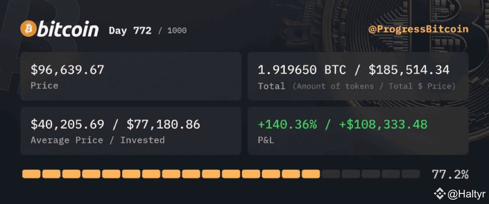This screenshot has height=204, width=489.
Task: Select the Day 772 counter text
Action: pos(130,31)
